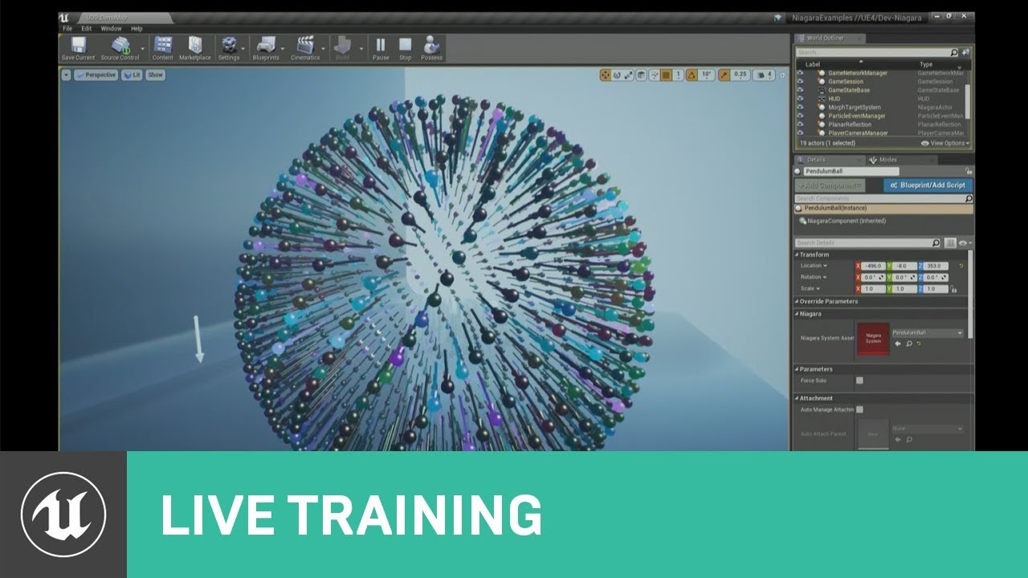Toggle visibility eye for GameNetworkManager
This screenshot has height=578, width=1028.
[x=800, y=73]
